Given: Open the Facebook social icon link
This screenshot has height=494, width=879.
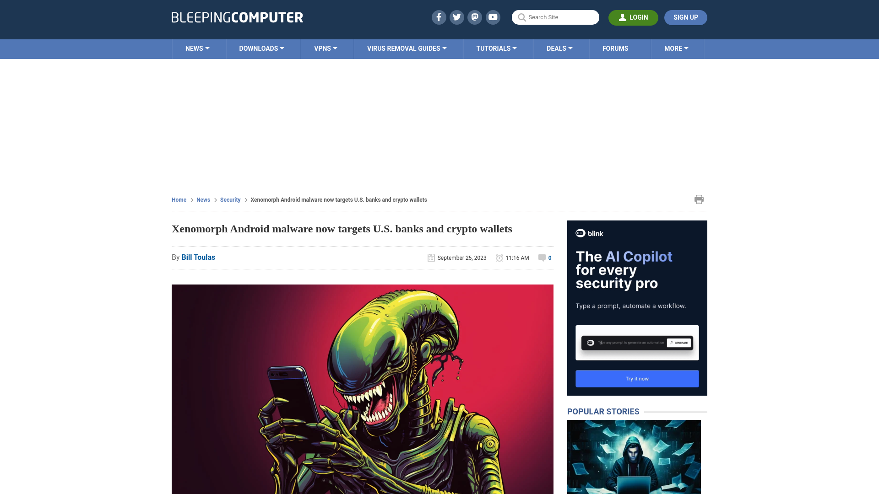Looking at the screenshot, I should (x=438, y=17).
